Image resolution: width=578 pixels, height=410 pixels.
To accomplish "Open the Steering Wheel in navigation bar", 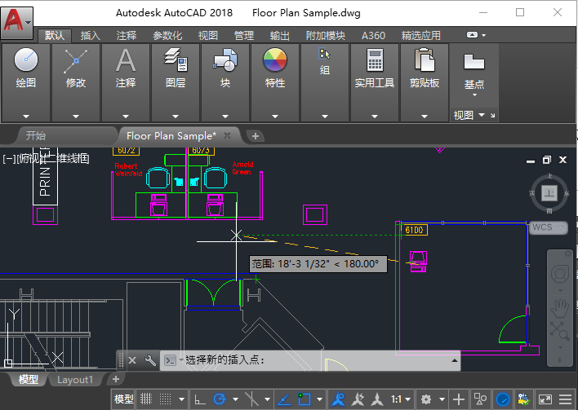I will coord(559,274).
